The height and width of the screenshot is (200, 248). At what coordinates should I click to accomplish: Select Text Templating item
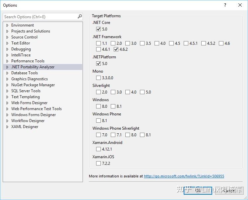click(x=26, y=97)
